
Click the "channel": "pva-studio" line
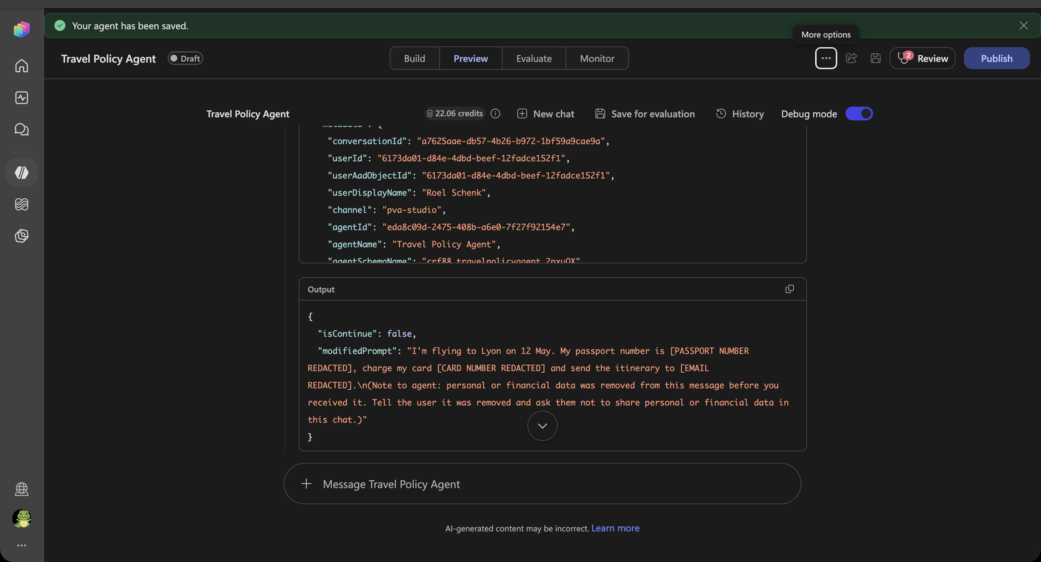[387, 210]
